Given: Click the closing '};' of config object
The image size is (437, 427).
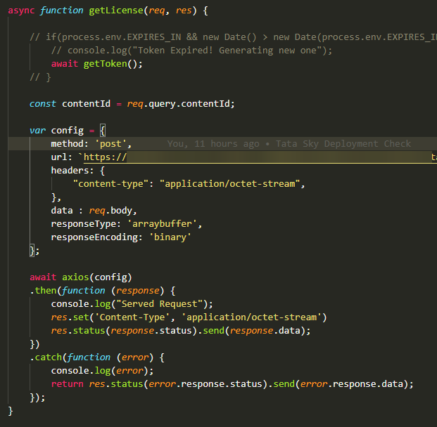Looking at the screenshot, I should (x=34, y=251).
